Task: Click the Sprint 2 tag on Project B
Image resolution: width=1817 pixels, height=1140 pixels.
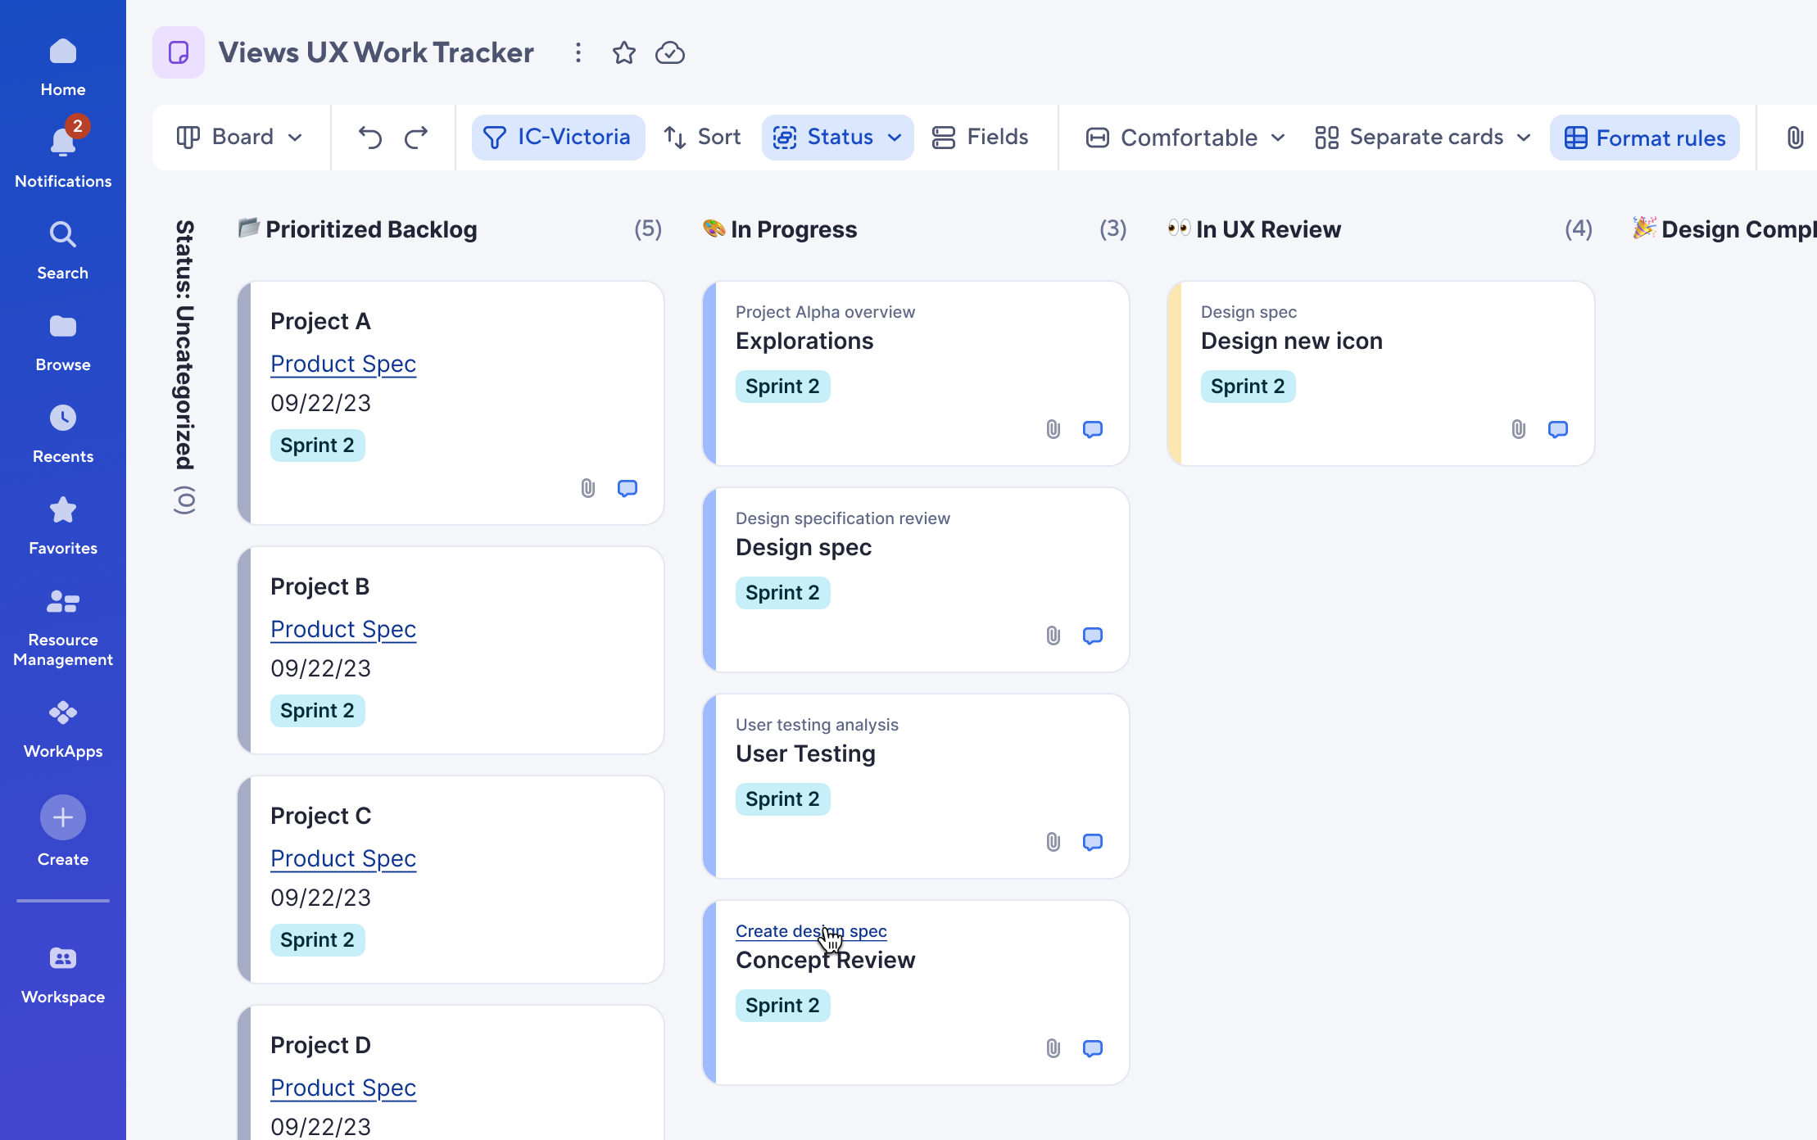Action: (x=318, y=711)
